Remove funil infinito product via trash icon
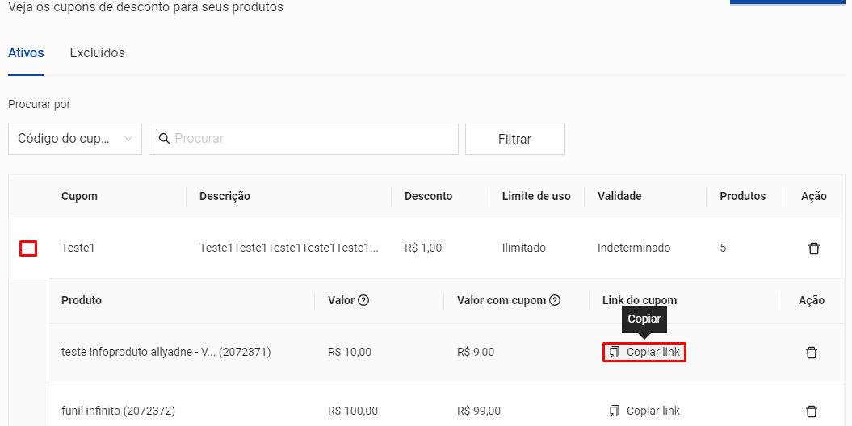852x426 pixels. click(x=812, y=411)
